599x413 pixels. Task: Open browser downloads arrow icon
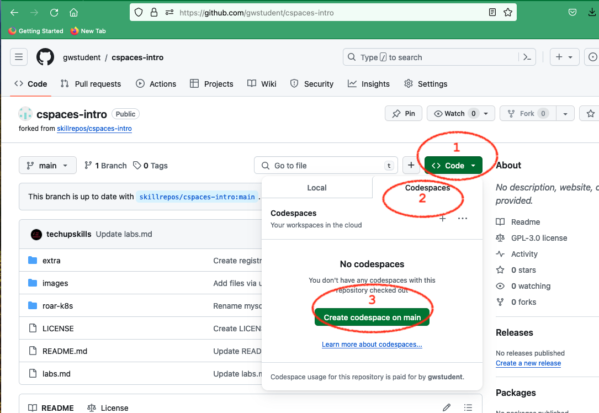pyautogui.click(x=592, y=13)
